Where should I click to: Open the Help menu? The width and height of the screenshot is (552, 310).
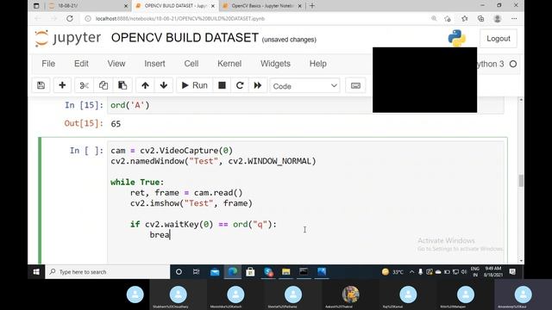(x=318, y=64)
